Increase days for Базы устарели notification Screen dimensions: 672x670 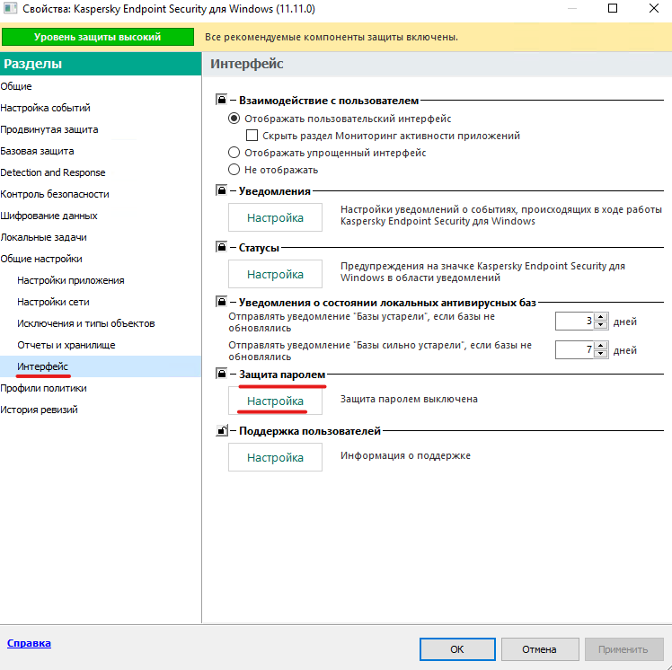(x=601, y=317)
